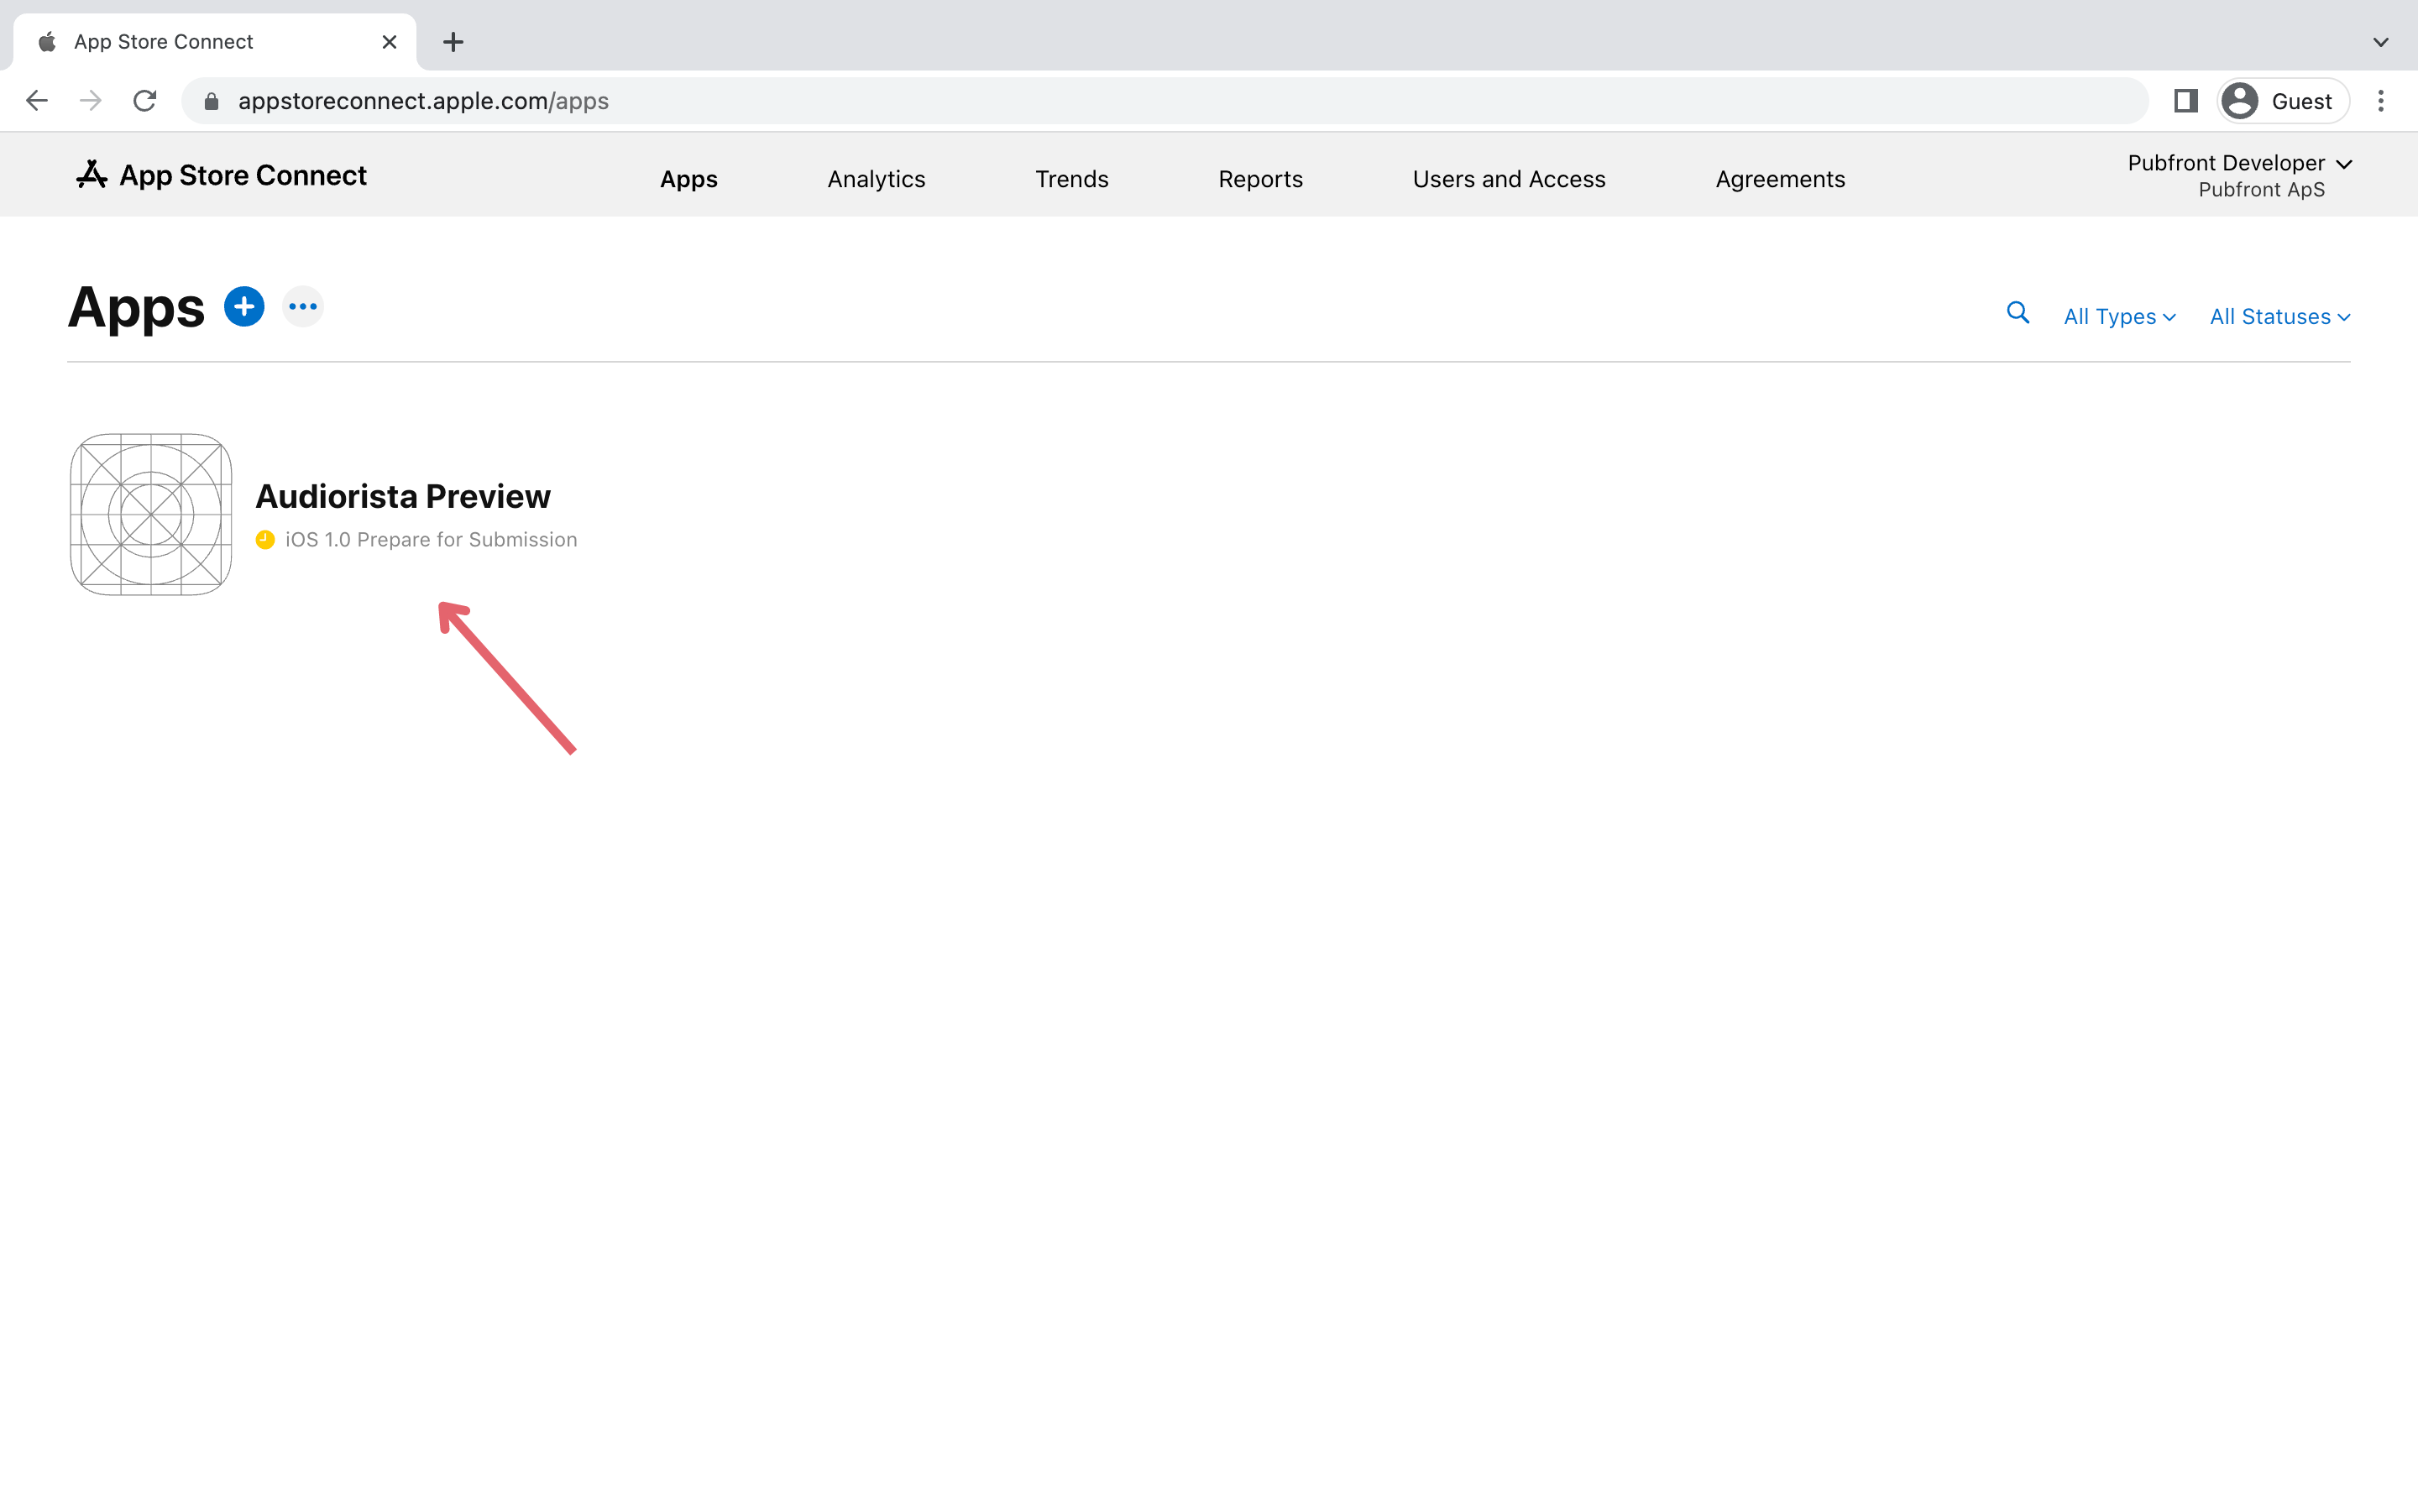Open the Reports section
This screenshot has height=1511, width=2418.
click(x=1260, y=179)
